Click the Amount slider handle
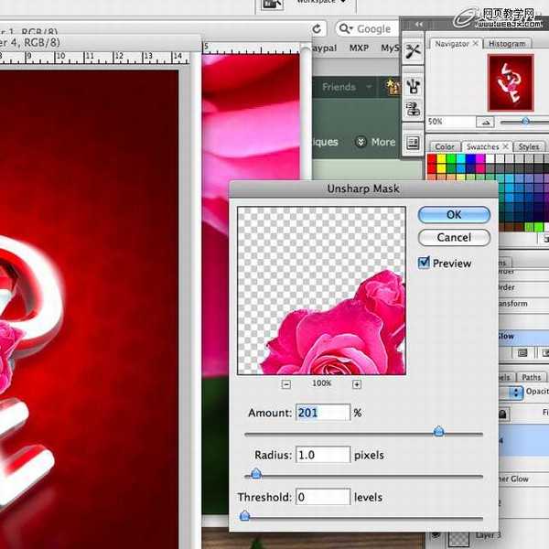Viewport: 549px width, 549px height. coord(438,431)
